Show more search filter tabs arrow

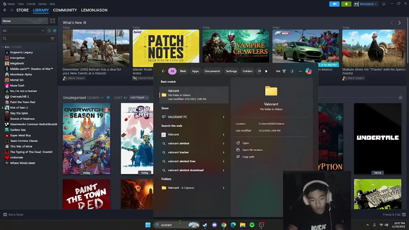pyautogui.click(x=266, y=71)
